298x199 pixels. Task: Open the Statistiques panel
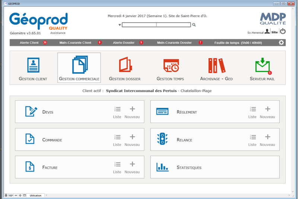[x=215, y=167]
